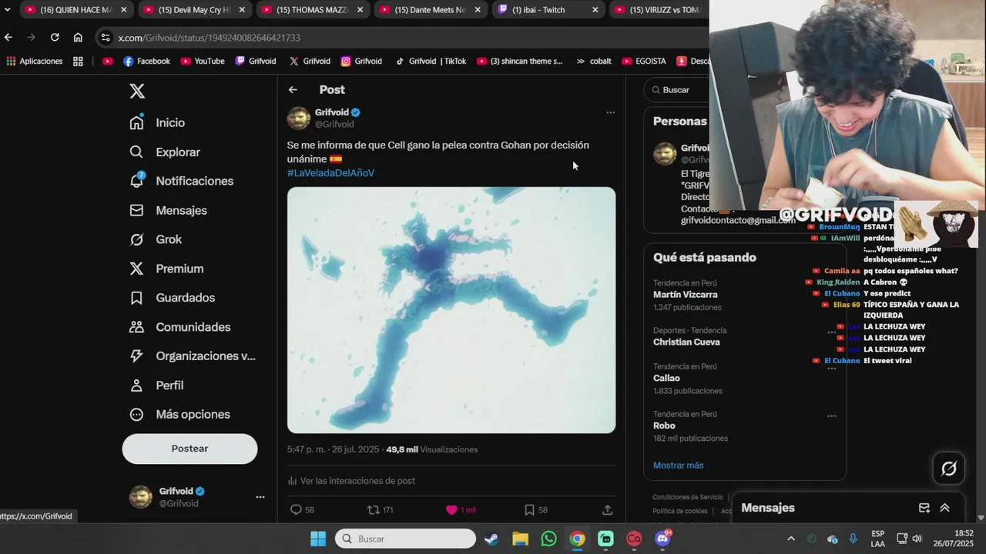Reload the page
This screenshot has height=554, width=986.
tap(55, 37)
